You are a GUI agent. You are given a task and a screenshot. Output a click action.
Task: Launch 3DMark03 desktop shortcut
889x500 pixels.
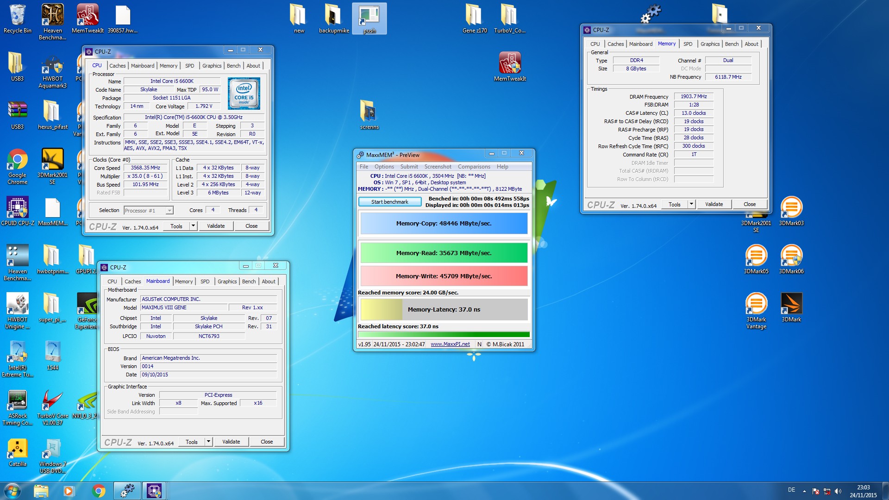(x=791, y=211)
